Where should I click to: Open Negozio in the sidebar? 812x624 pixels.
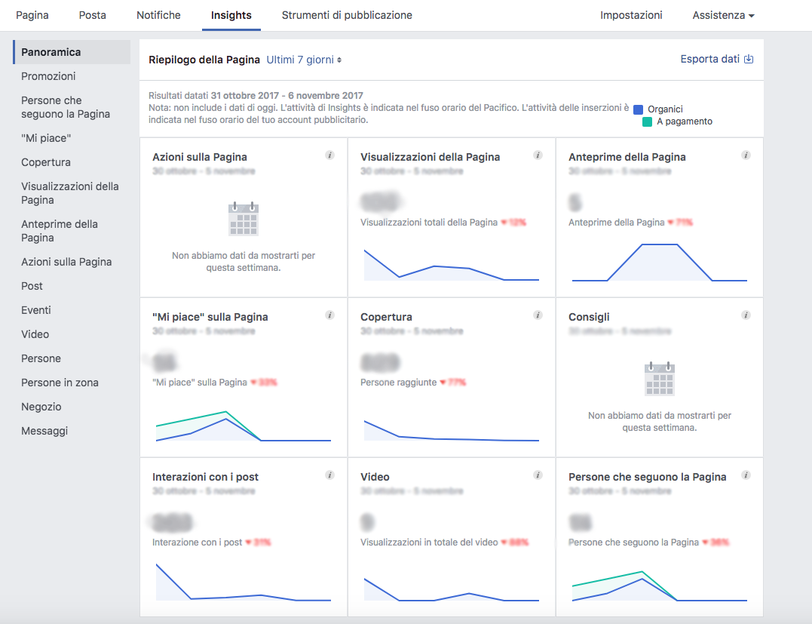[41, 407]
